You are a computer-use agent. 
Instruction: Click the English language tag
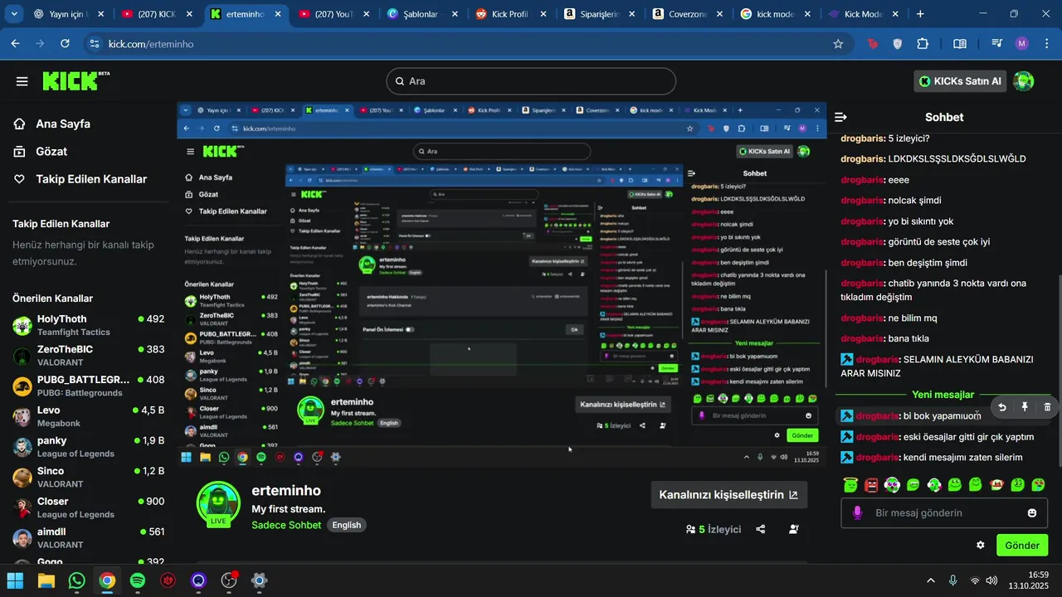(347, 525)
